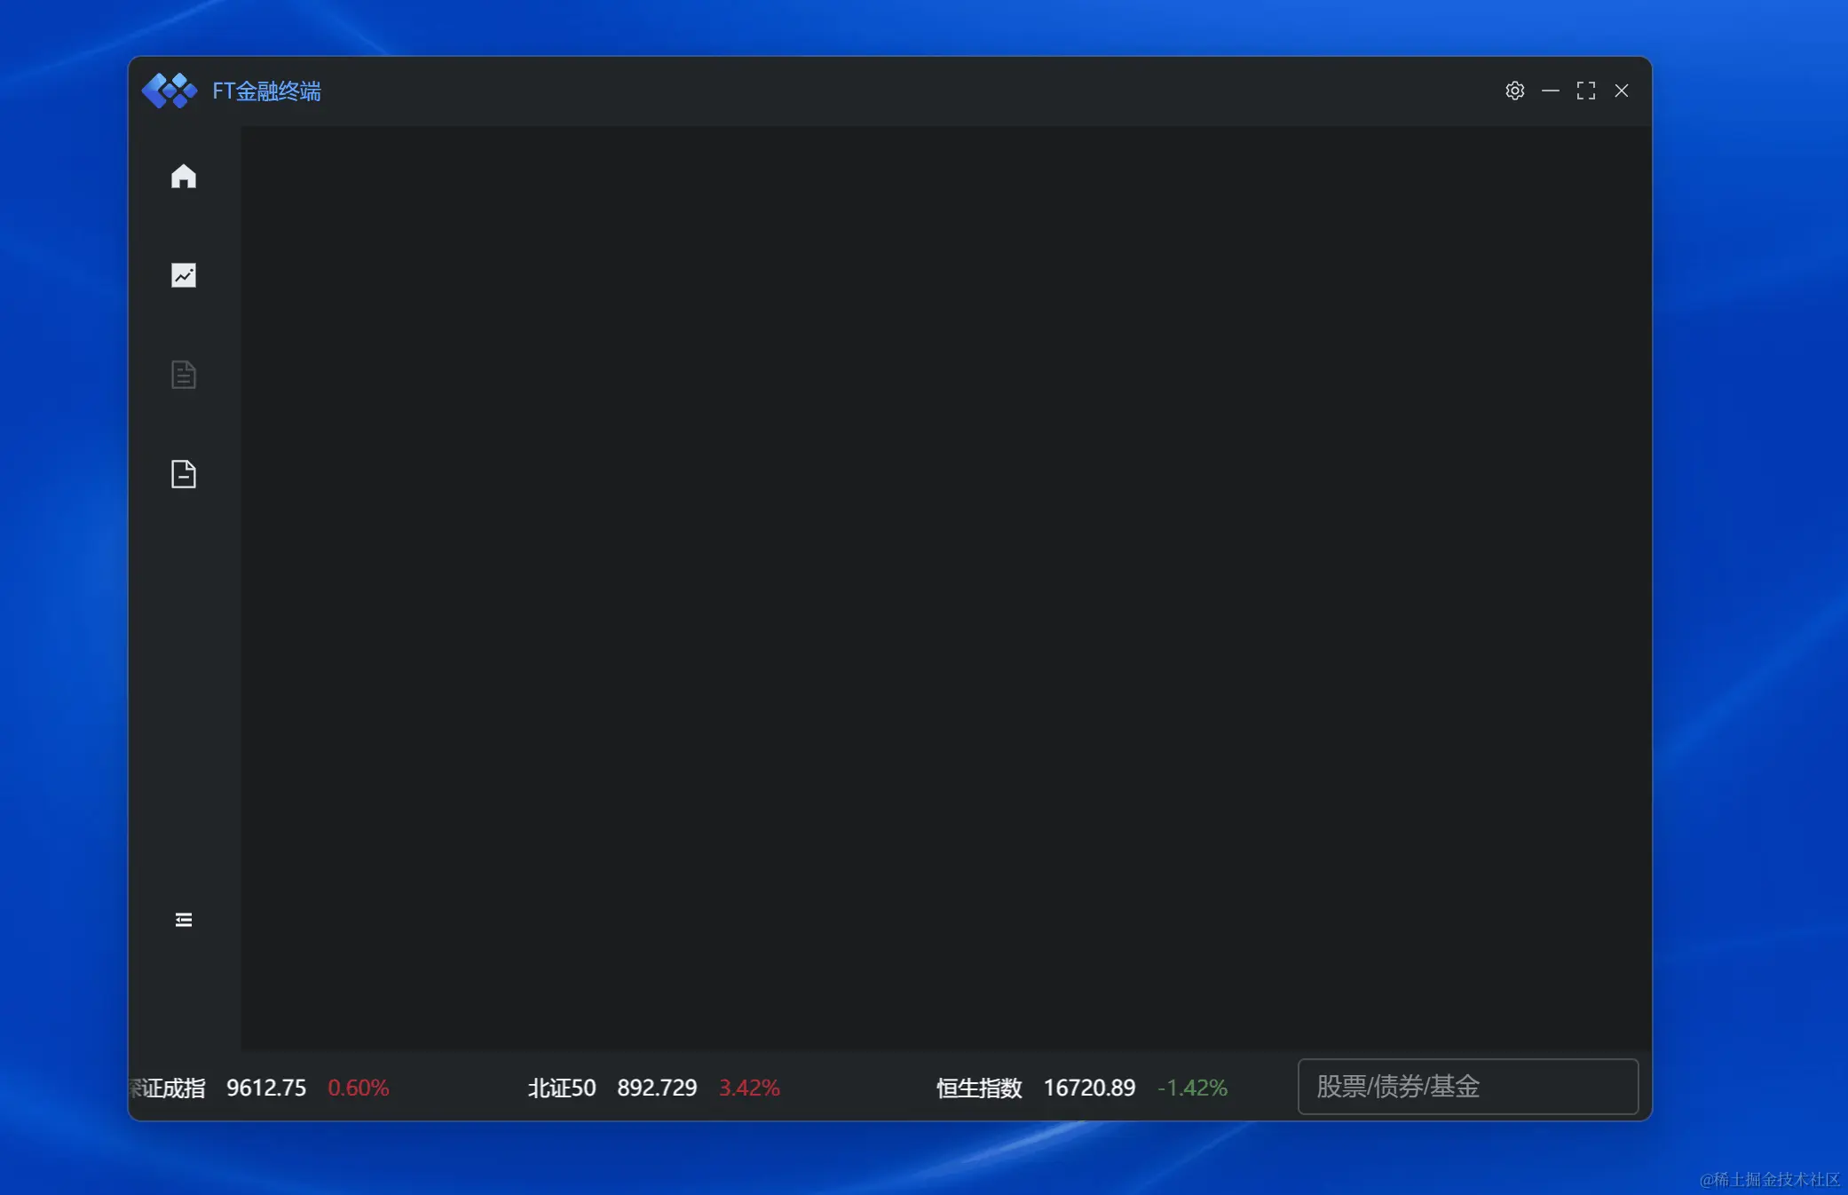Maximize the FT金融终端 window

(x=1585, y=91)
